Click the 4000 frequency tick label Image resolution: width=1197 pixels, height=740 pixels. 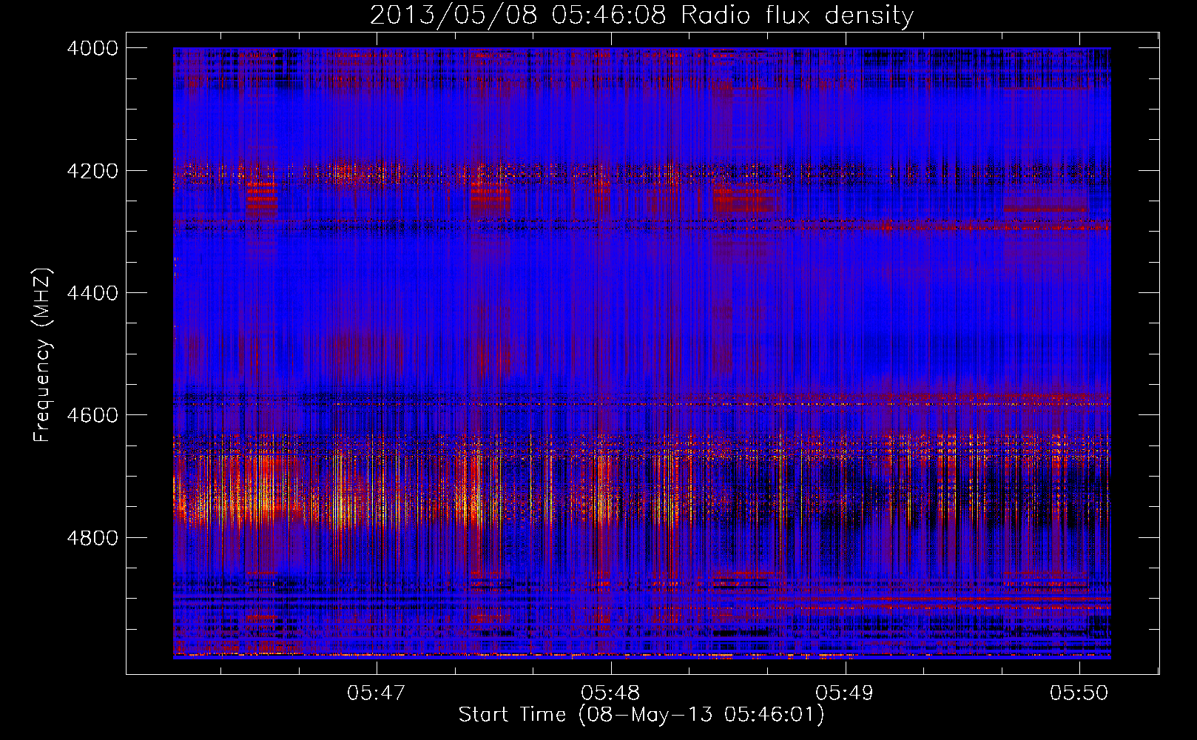pyautogui.click(x=92, y=48)
